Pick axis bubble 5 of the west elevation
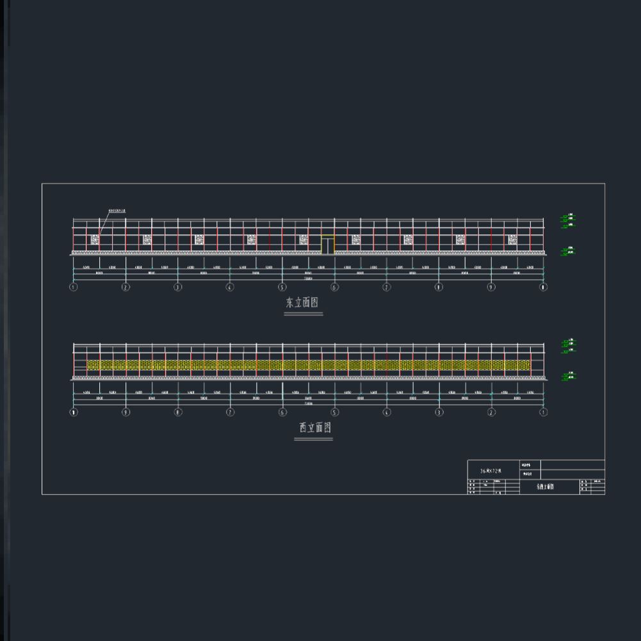Viewport: 641px width, 641px height. click(334, 412)
